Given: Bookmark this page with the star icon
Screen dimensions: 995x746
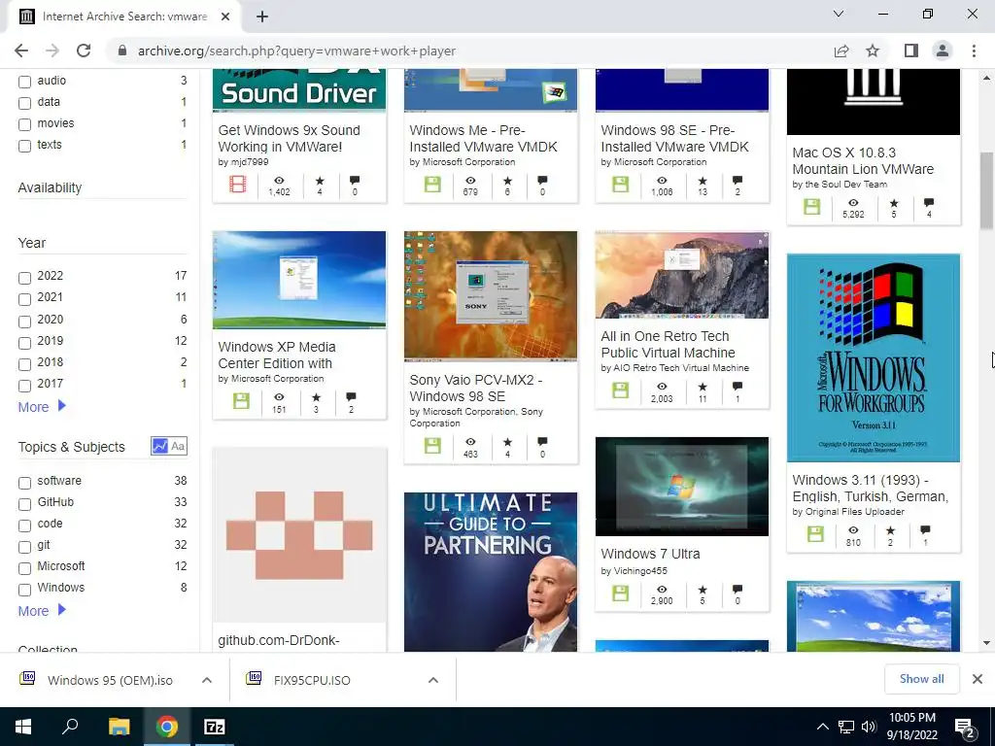Looking at the screenshot, I should pyautogui.click(x=873, y=51).
